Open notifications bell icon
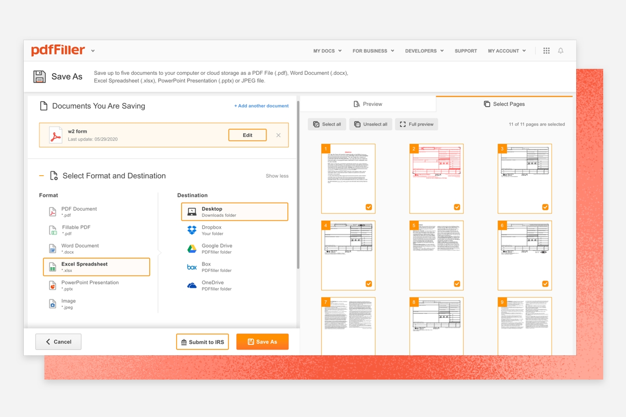The image size is (626, 417). 561,51
